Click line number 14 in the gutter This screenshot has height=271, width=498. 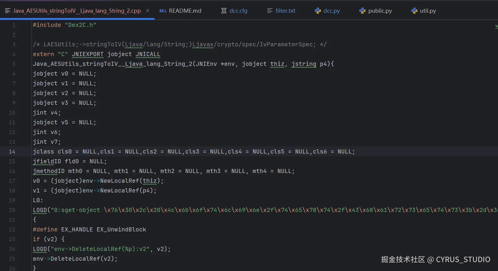click(x=12, y=152)
